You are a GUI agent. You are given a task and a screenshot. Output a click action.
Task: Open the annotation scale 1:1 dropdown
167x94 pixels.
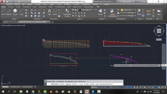141,87
